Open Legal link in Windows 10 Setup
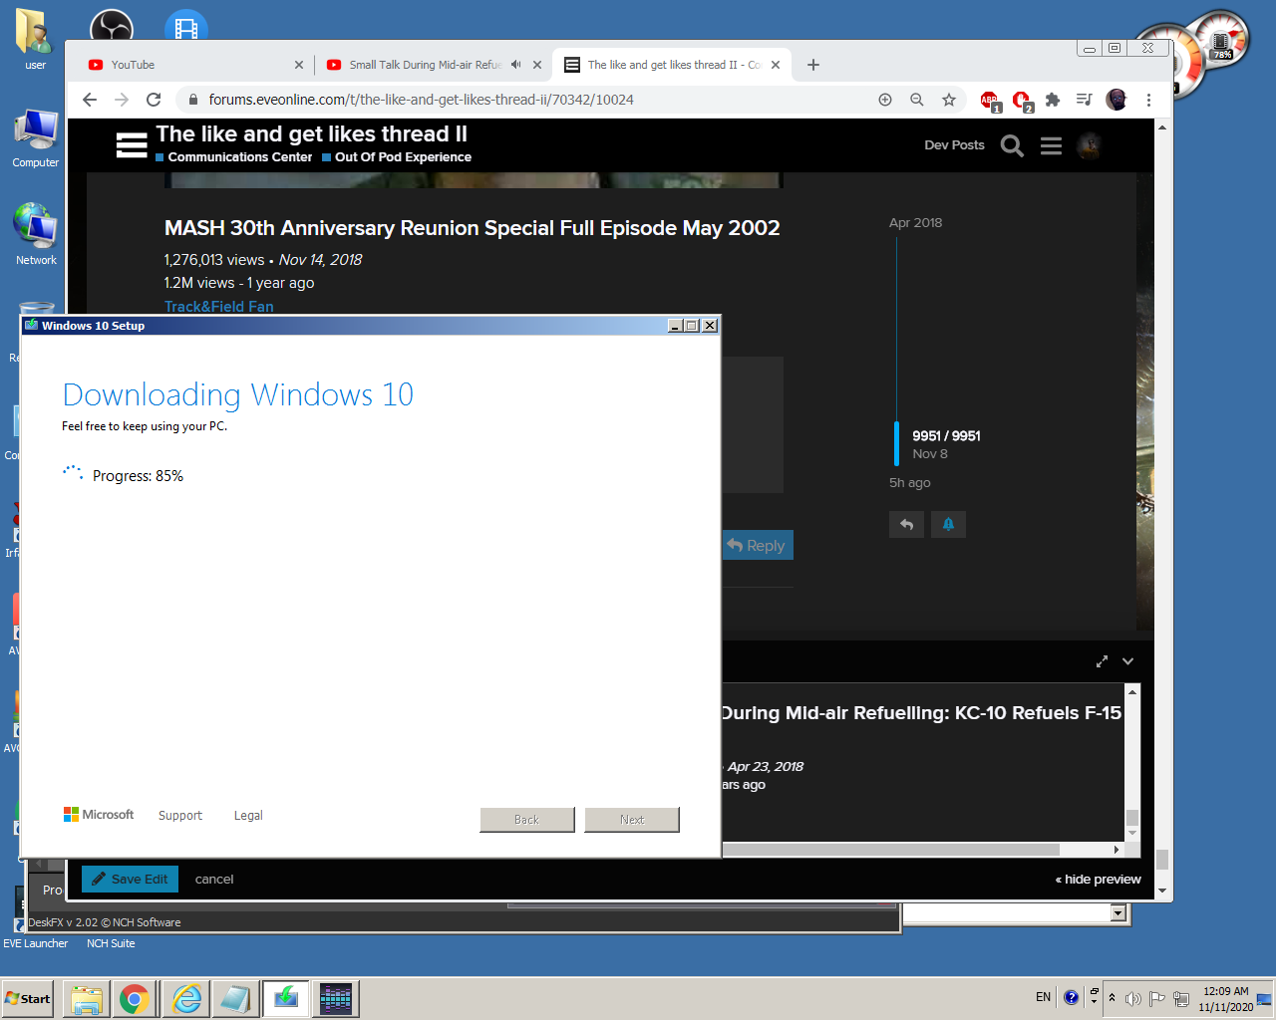Viewport: 1276px width, 1020px height. (248, 816)
